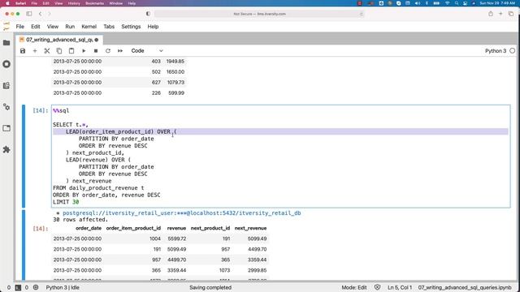Click the kernel settings icon in status bar
Viewport: 520px width, 292px height.
36,288
